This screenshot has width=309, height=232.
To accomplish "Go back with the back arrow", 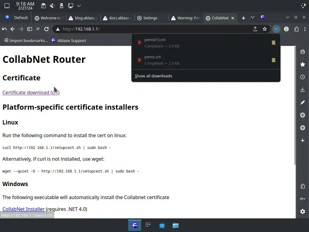I will (x=13, y=29).
